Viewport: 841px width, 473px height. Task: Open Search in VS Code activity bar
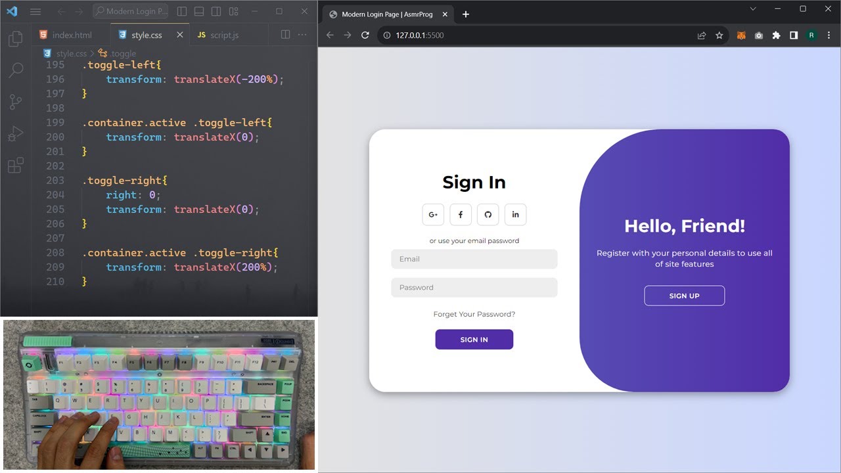[15, 70]
